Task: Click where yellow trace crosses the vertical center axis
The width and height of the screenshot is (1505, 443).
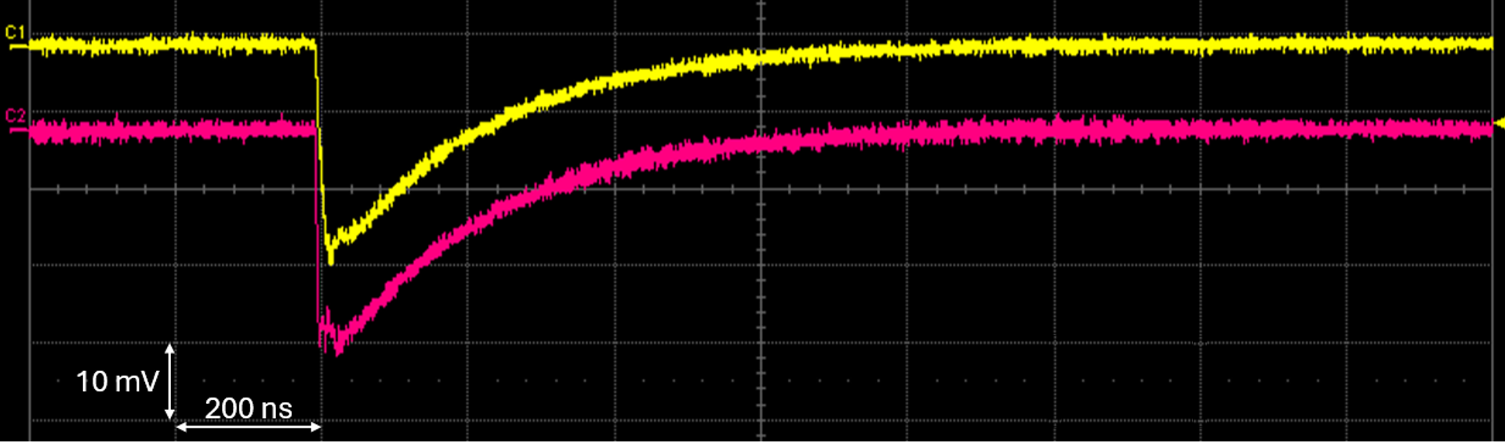Action: [761, 58]
